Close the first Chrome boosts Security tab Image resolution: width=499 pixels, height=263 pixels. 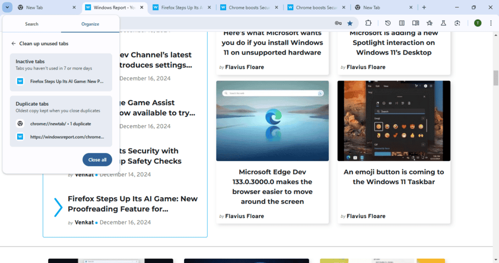(276, 7)
